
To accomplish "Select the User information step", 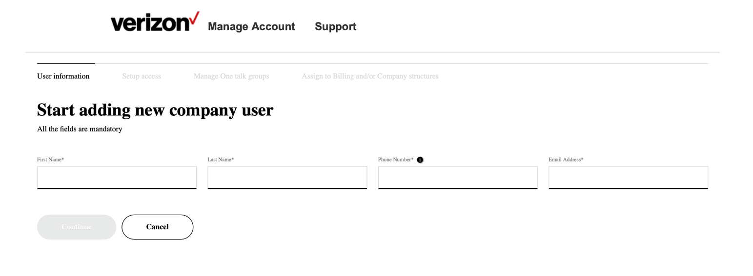I will click(x=63, y=76).
